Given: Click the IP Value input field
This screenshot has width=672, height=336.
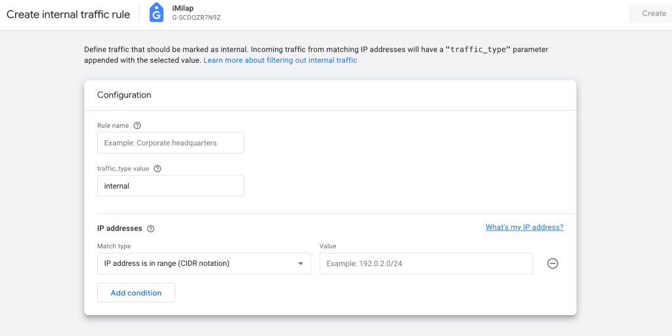Looking at the screenshot, I should tap(426, 263).
